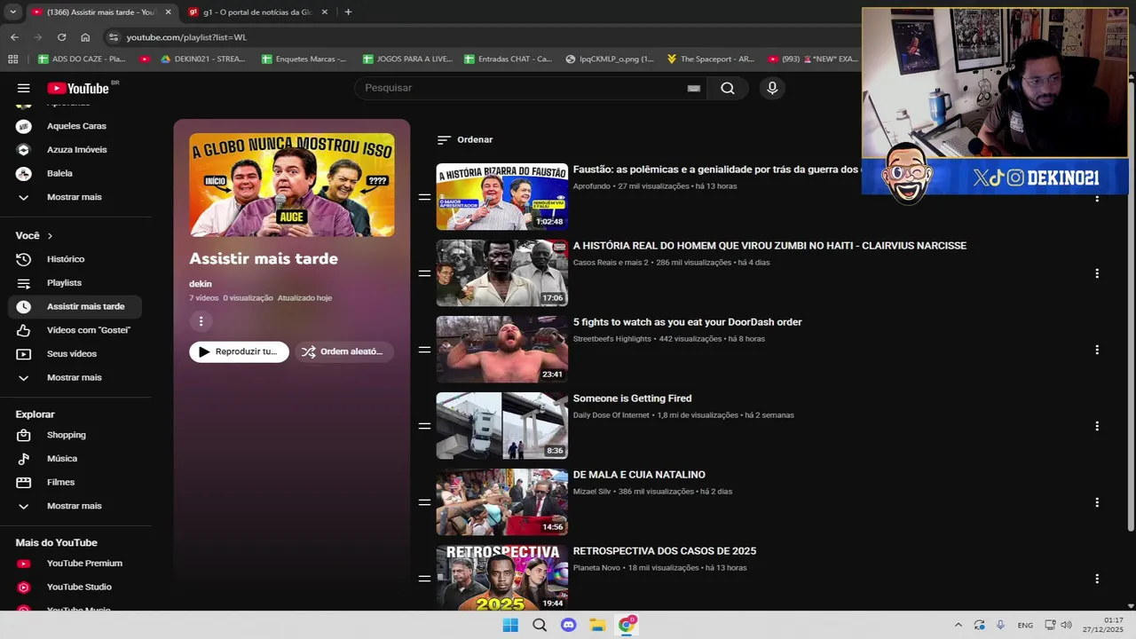Viewport: 1136px width, 639px height.
Task: Open the tab search dropdown arrow
Action: [x=12, y=12]
